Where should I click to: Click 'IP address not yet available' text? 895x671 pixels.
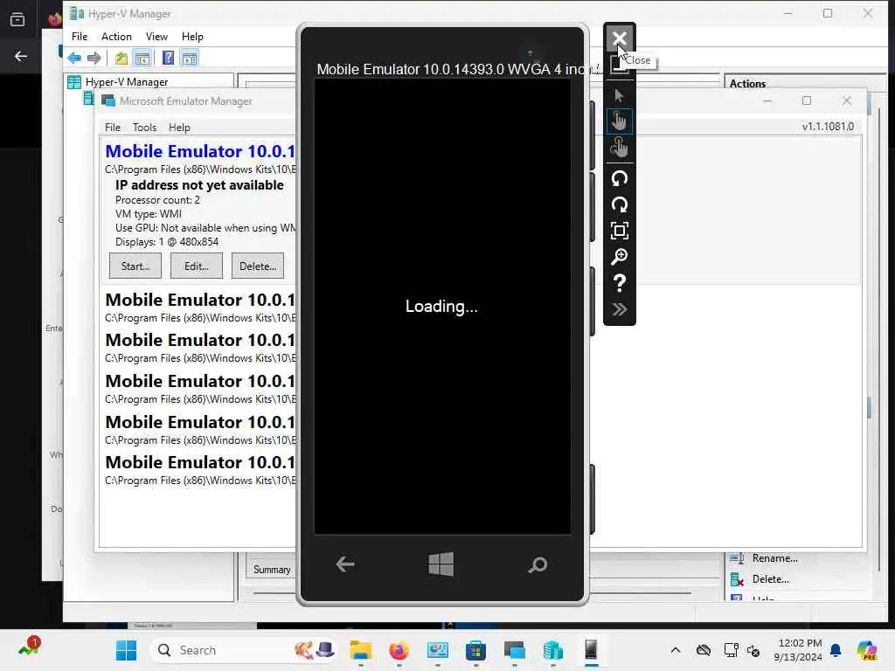point(199,185)
